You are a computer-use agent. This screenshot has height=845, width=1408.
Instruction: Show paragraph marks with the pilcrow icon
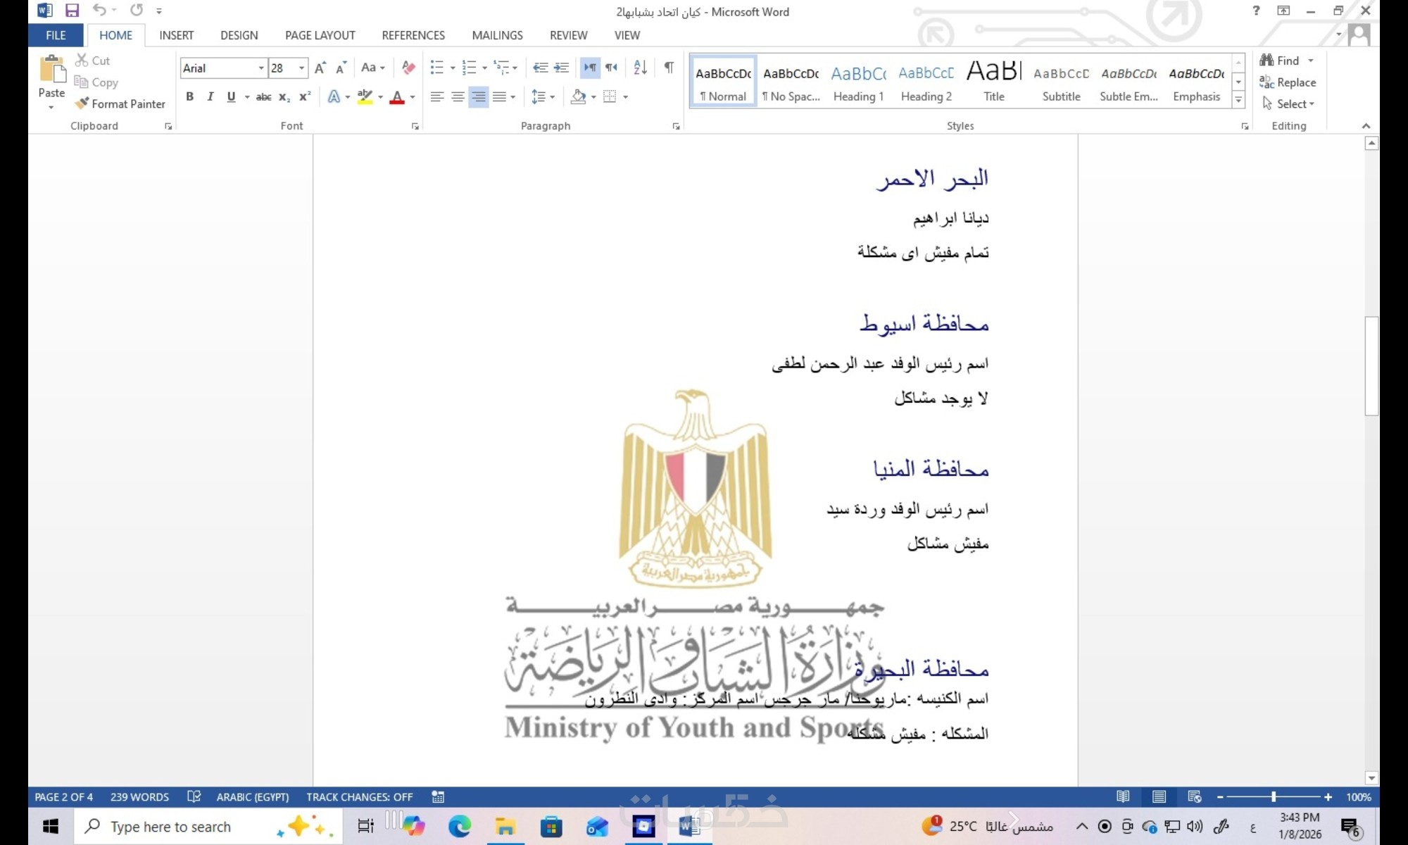tap(669, 68)
